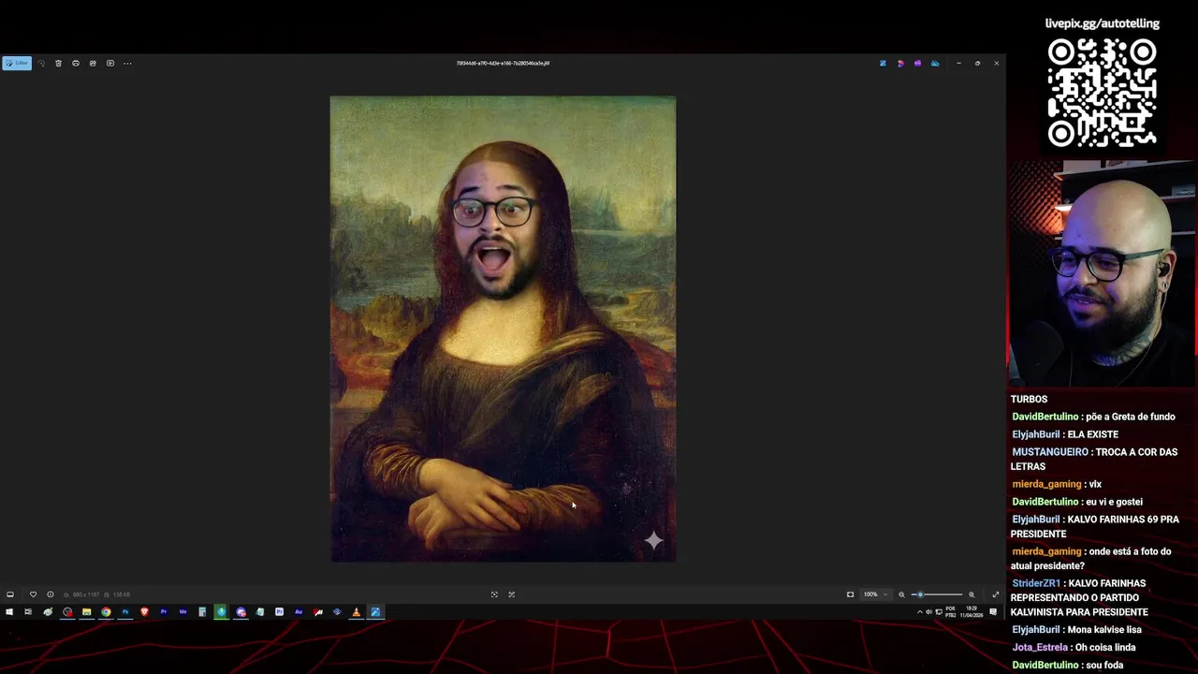The height and width of the screenshot is (674, 1198).
Task: Print the image using the printer icon
Action: pos(76,64)
